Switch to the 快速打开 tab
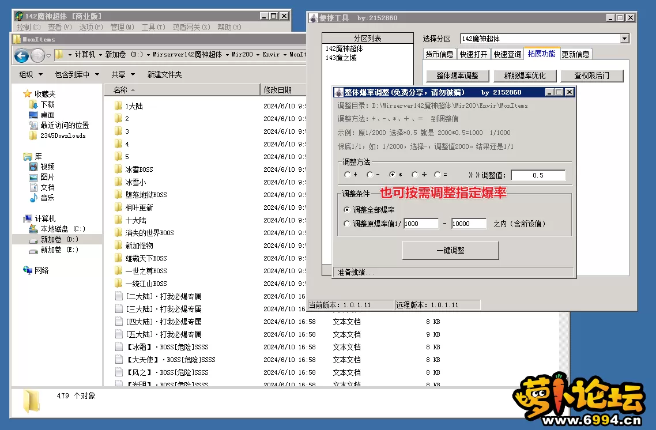Image resolution: width=656 pixels, height=430 pixels. pos(473,54)
